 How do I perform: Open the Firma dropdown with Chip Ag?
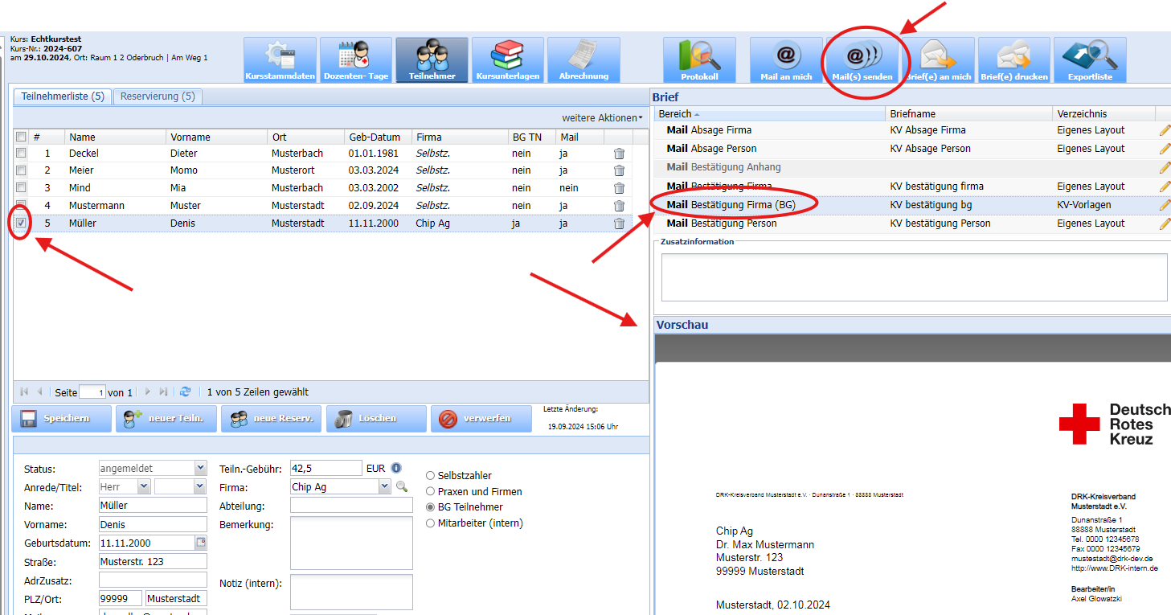[384, 487]
